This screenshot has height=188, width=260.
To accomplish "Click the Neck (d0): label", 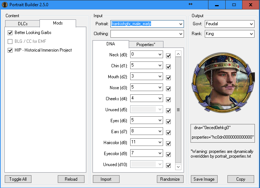I will point(118,55).
